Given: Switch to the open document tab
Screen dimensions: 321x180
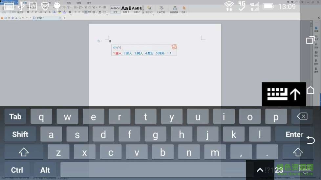Looking at the screenshot, I should [47, 18].
